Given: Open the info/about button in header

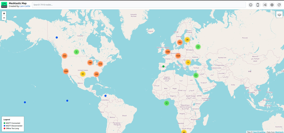Looking at the screenshot, I should click(x=251, y=5).
